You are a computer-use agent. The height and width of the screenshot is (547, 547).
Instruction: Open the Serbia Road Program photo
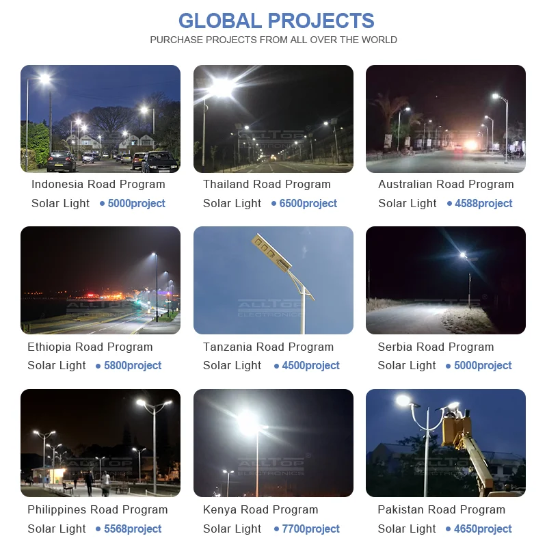446,280
